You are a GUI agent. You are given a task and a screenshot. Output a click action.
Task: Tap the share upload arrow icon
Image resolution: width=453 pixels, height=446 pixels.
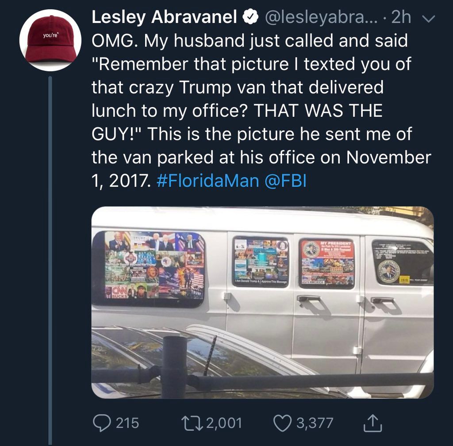point(372,423)
